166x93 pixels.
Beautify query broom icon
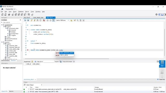(75, 20)
